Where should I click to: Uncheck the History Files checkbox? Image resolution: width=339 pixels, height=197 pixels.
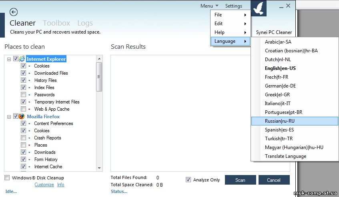pos(23,80)
